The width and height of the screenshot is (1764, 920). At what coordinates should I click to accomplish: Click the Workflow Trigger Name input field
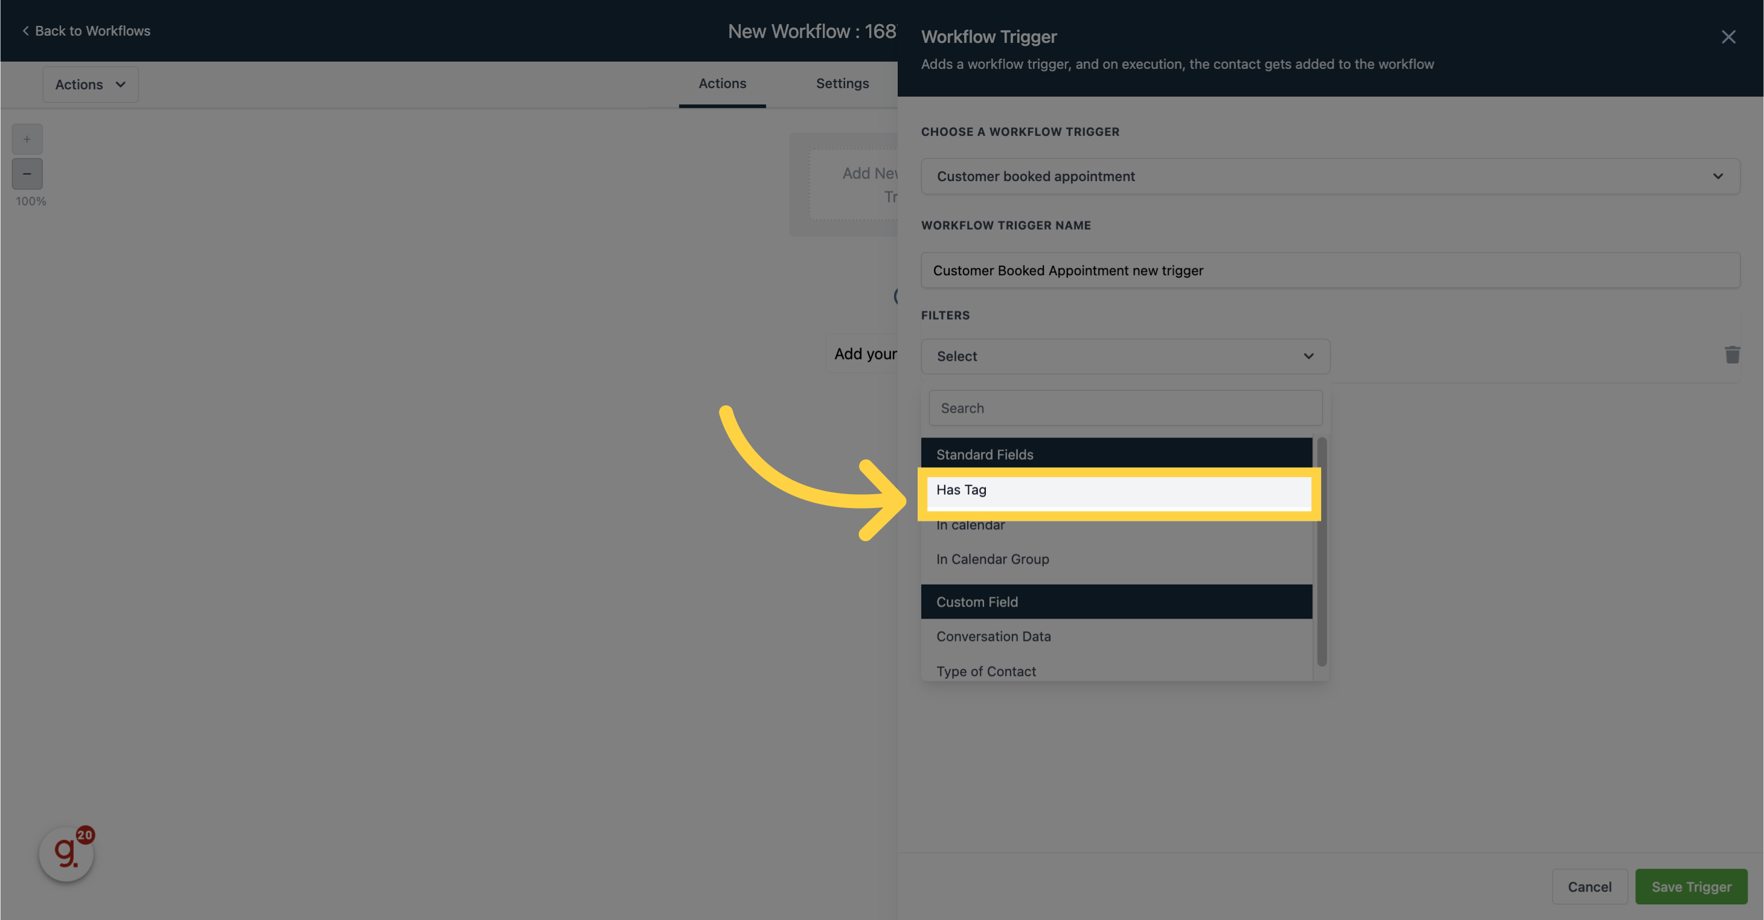pyautogui.click(x=1331, y=269)
